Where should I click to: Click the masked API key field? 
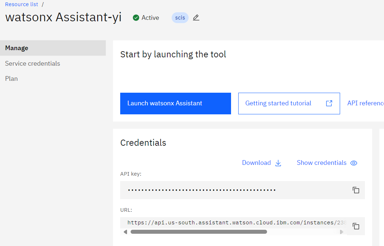[235, 190]
